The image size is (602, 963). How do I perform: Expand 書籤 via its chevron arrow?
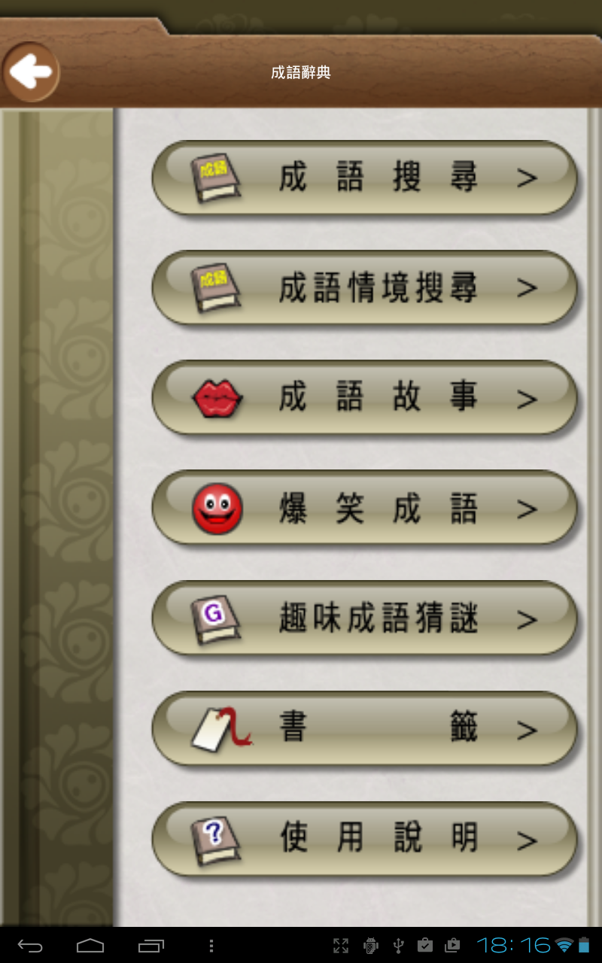pyautogui.click(x=528, y=731)
